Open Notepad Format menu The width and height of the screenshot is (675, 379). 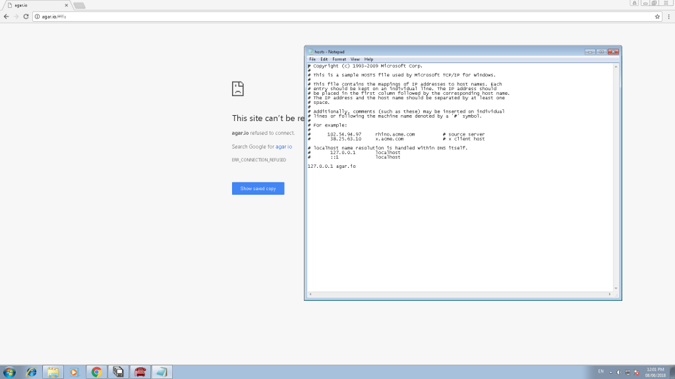point(339,59)
